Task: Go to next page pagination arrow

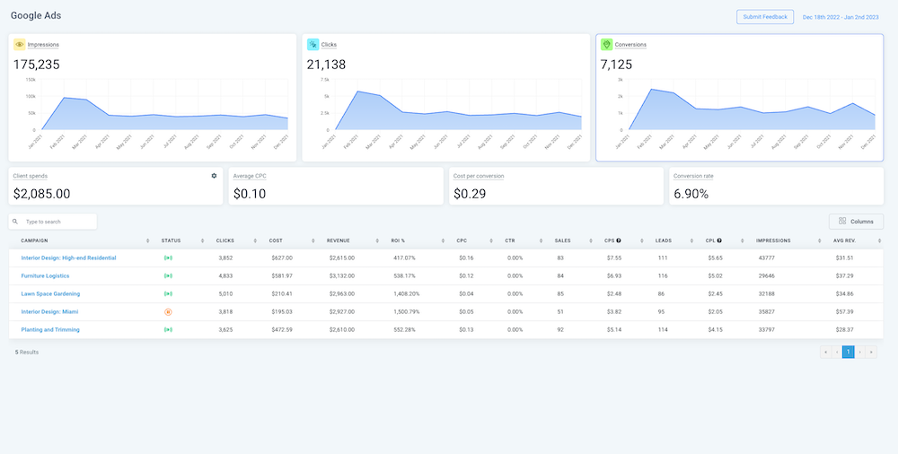Action: [860, 352]
